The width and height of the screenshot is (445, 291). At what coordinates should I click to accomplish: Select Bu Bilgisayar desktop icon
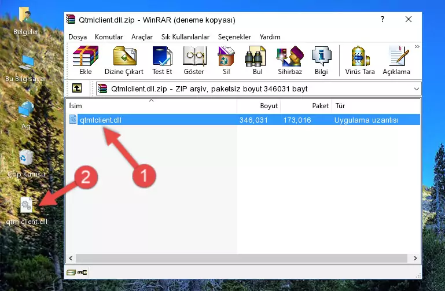(26, 68)
